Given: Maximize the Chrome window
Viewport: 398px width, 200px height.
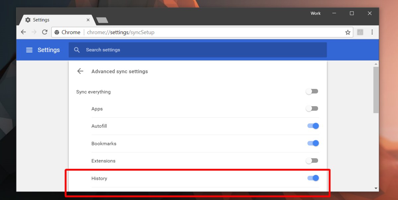Looking at the screenshot, I should pos(352,13).
